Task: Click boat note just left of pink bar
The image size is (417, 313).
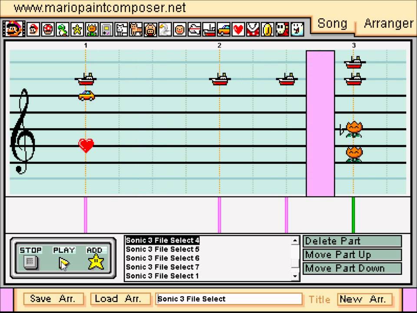Action: (x=287, y=79)
